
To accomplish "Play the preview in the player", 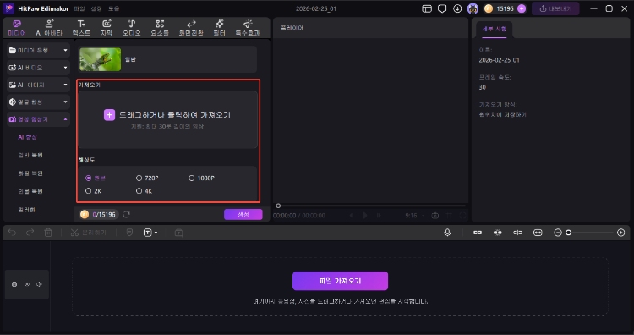I will pyautogui.click(x=365, y=216).
